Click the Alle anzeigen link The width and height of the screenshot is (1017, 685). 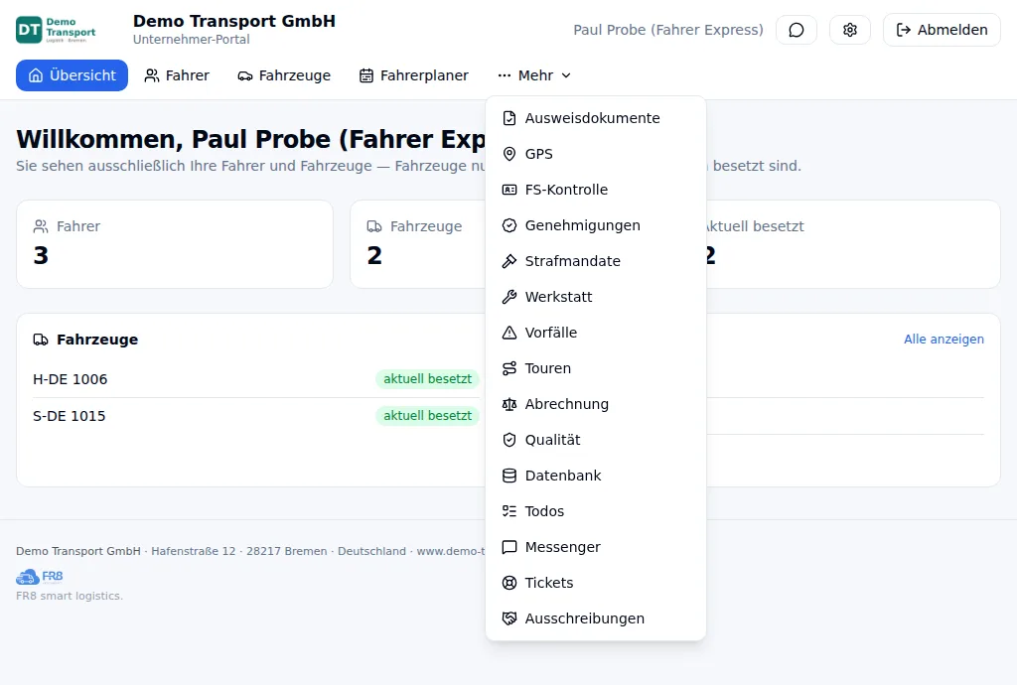(944, 339)
